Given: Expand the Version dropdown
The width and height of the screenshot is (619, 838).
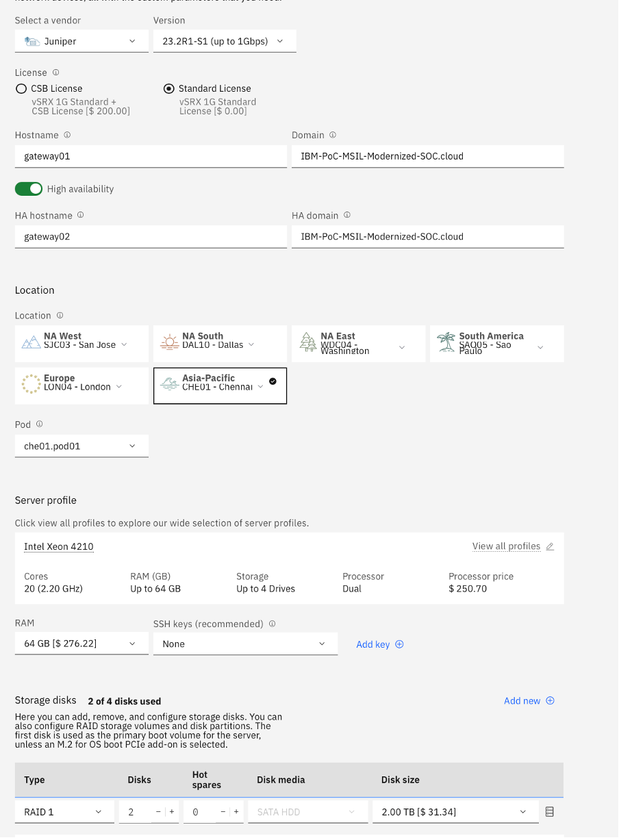Looking at the screenshot, I should 225,41.
